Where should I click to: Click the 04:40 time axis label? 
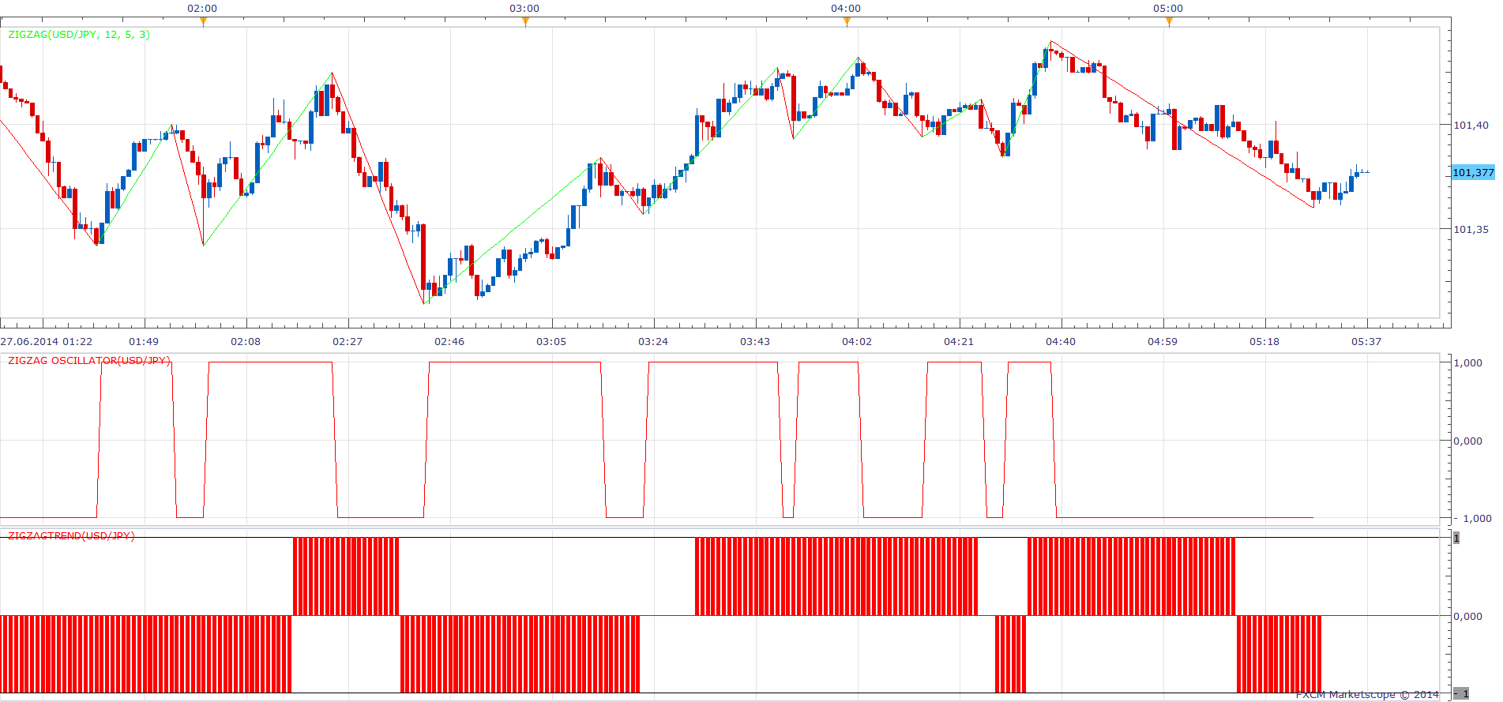coord(1061,342)
